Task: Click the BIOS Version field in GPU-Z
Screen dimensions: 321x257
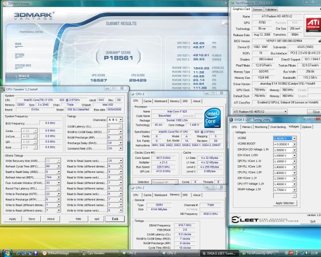Action: tap(284, 41)
